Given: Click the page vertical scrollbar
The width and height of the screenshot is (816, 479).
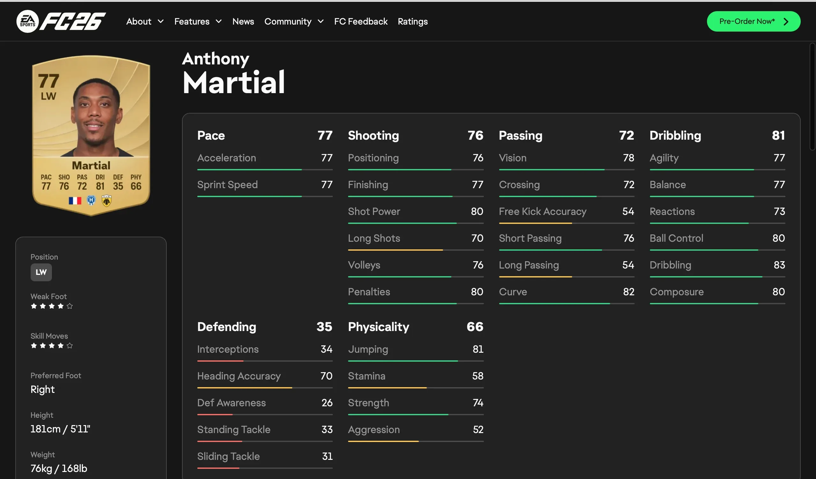Looking at the screenshot, I should [812, 97].
